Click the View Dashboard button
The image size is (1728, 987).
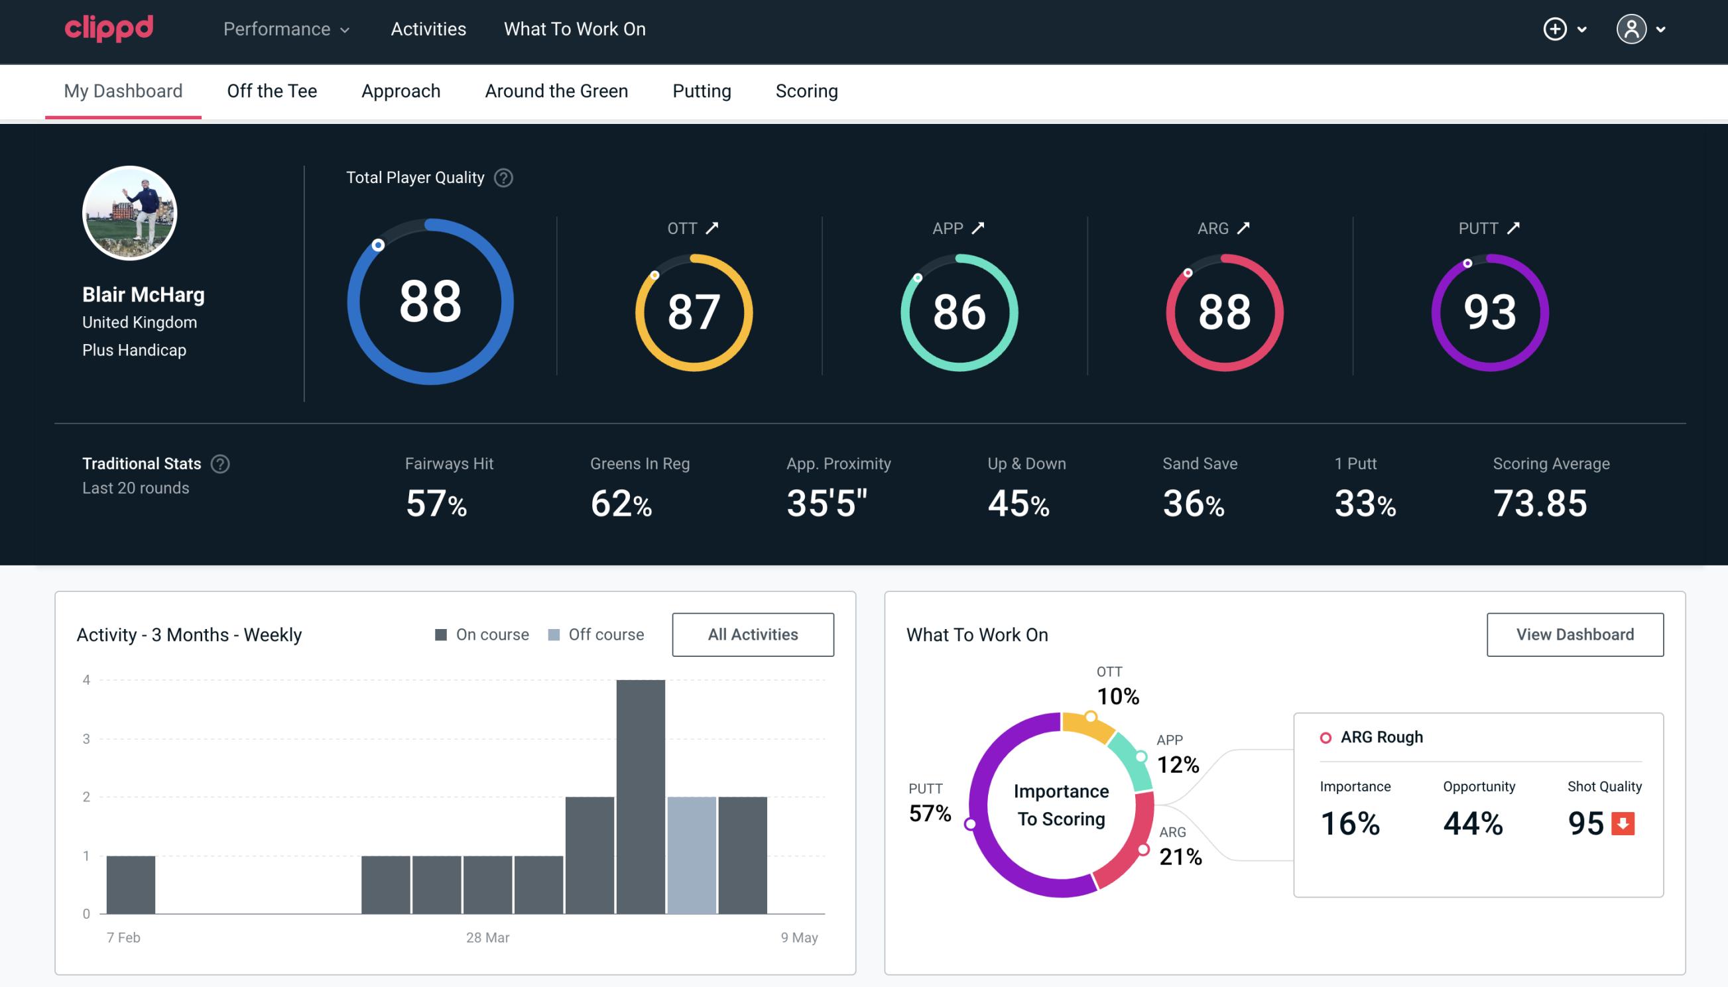1575,634
